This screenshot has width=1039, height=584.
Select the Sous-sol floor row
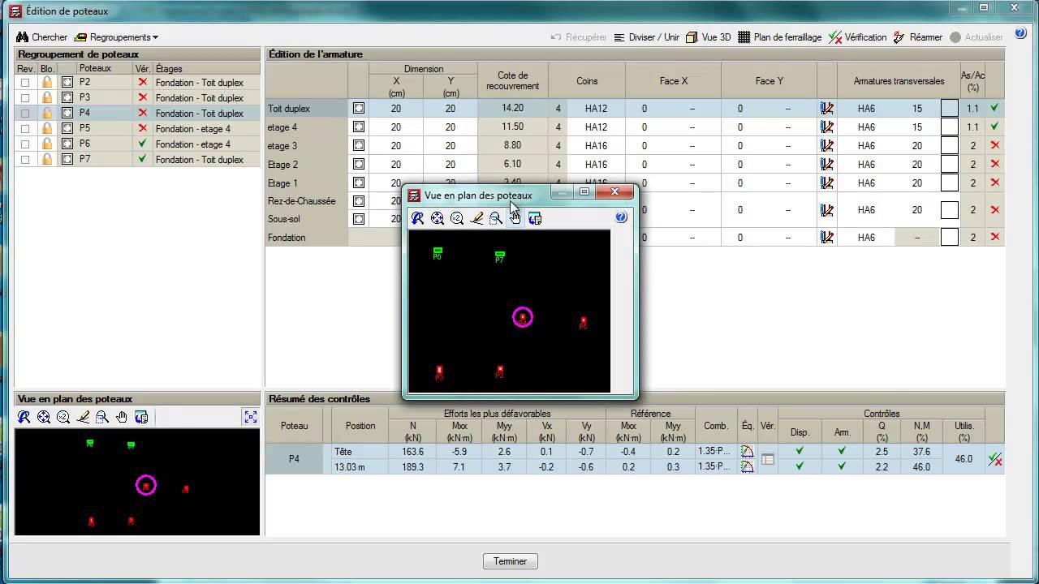[307, 219]
